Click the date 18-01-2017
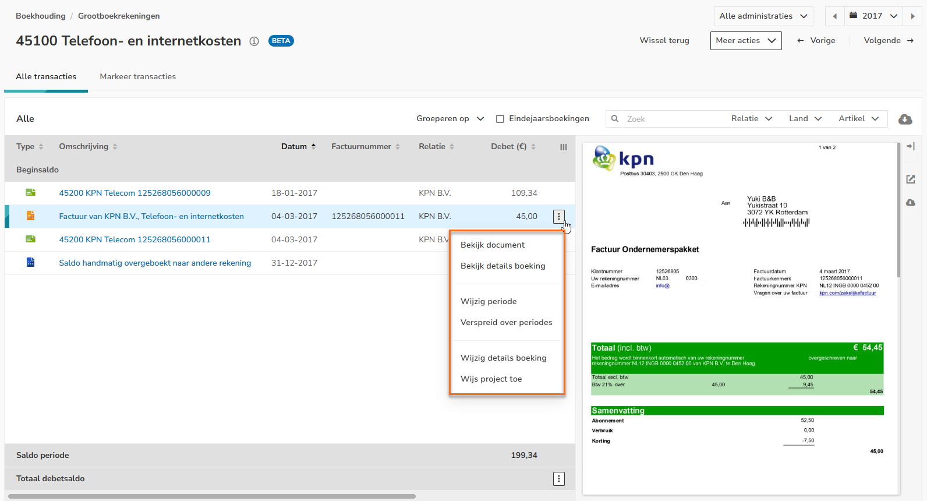The height and width of the screenshot is (501, 927). tap(294, 193)
